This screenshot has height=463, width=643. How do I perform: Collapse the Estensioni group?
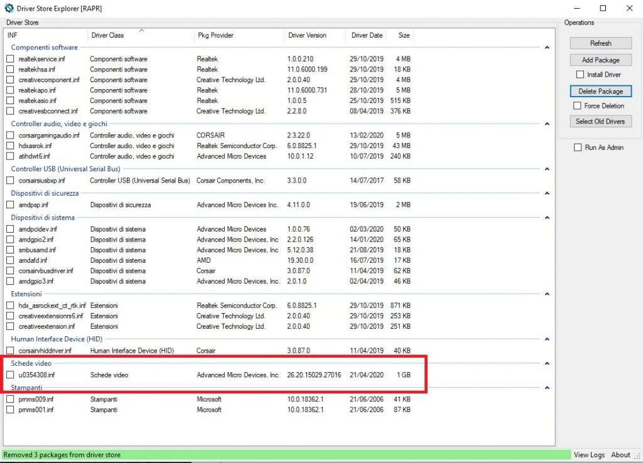click(x=547, y=294)
